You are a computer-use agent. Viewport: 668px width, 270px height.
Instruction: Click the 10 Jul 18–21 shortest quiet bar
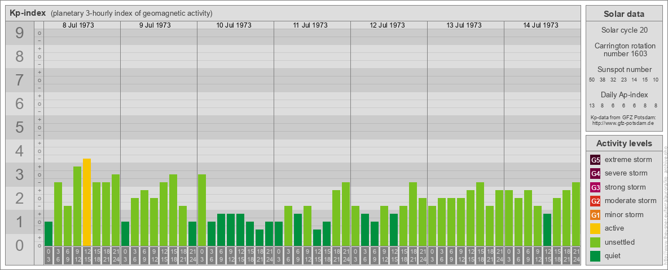click(260, 238)
